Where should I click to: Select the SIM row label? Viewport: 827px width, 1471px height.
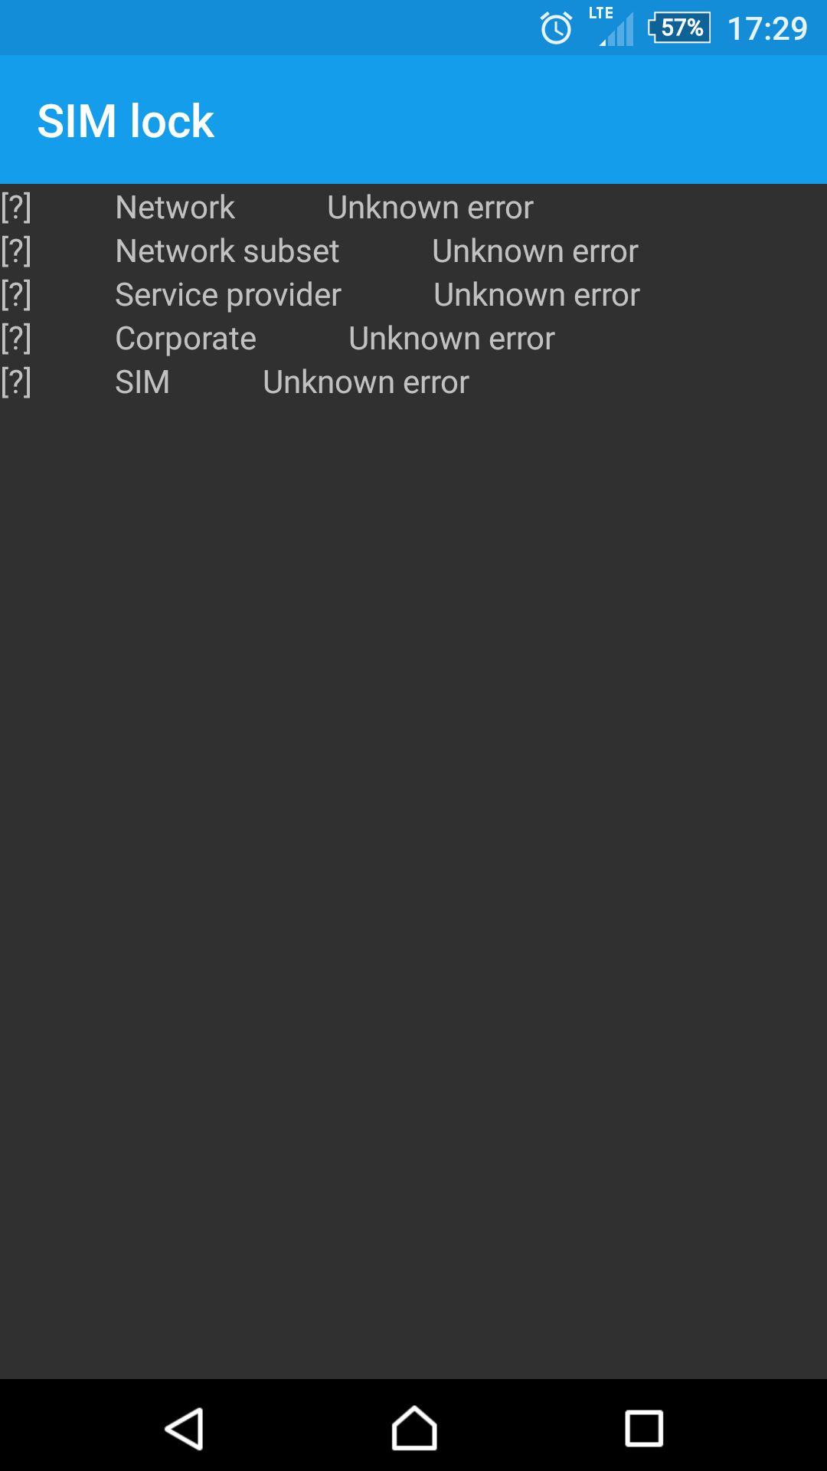click(x=142, y=382)
